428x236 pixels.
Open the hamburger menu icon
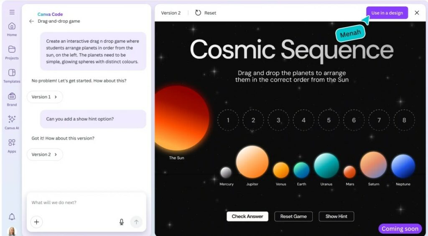point(12,12)
